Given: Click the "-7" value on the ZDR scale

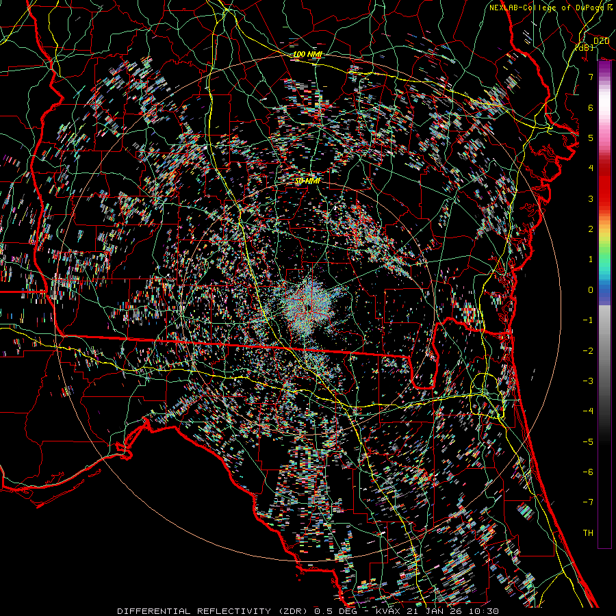Looking at the screenshot, I should pos(588,502).
